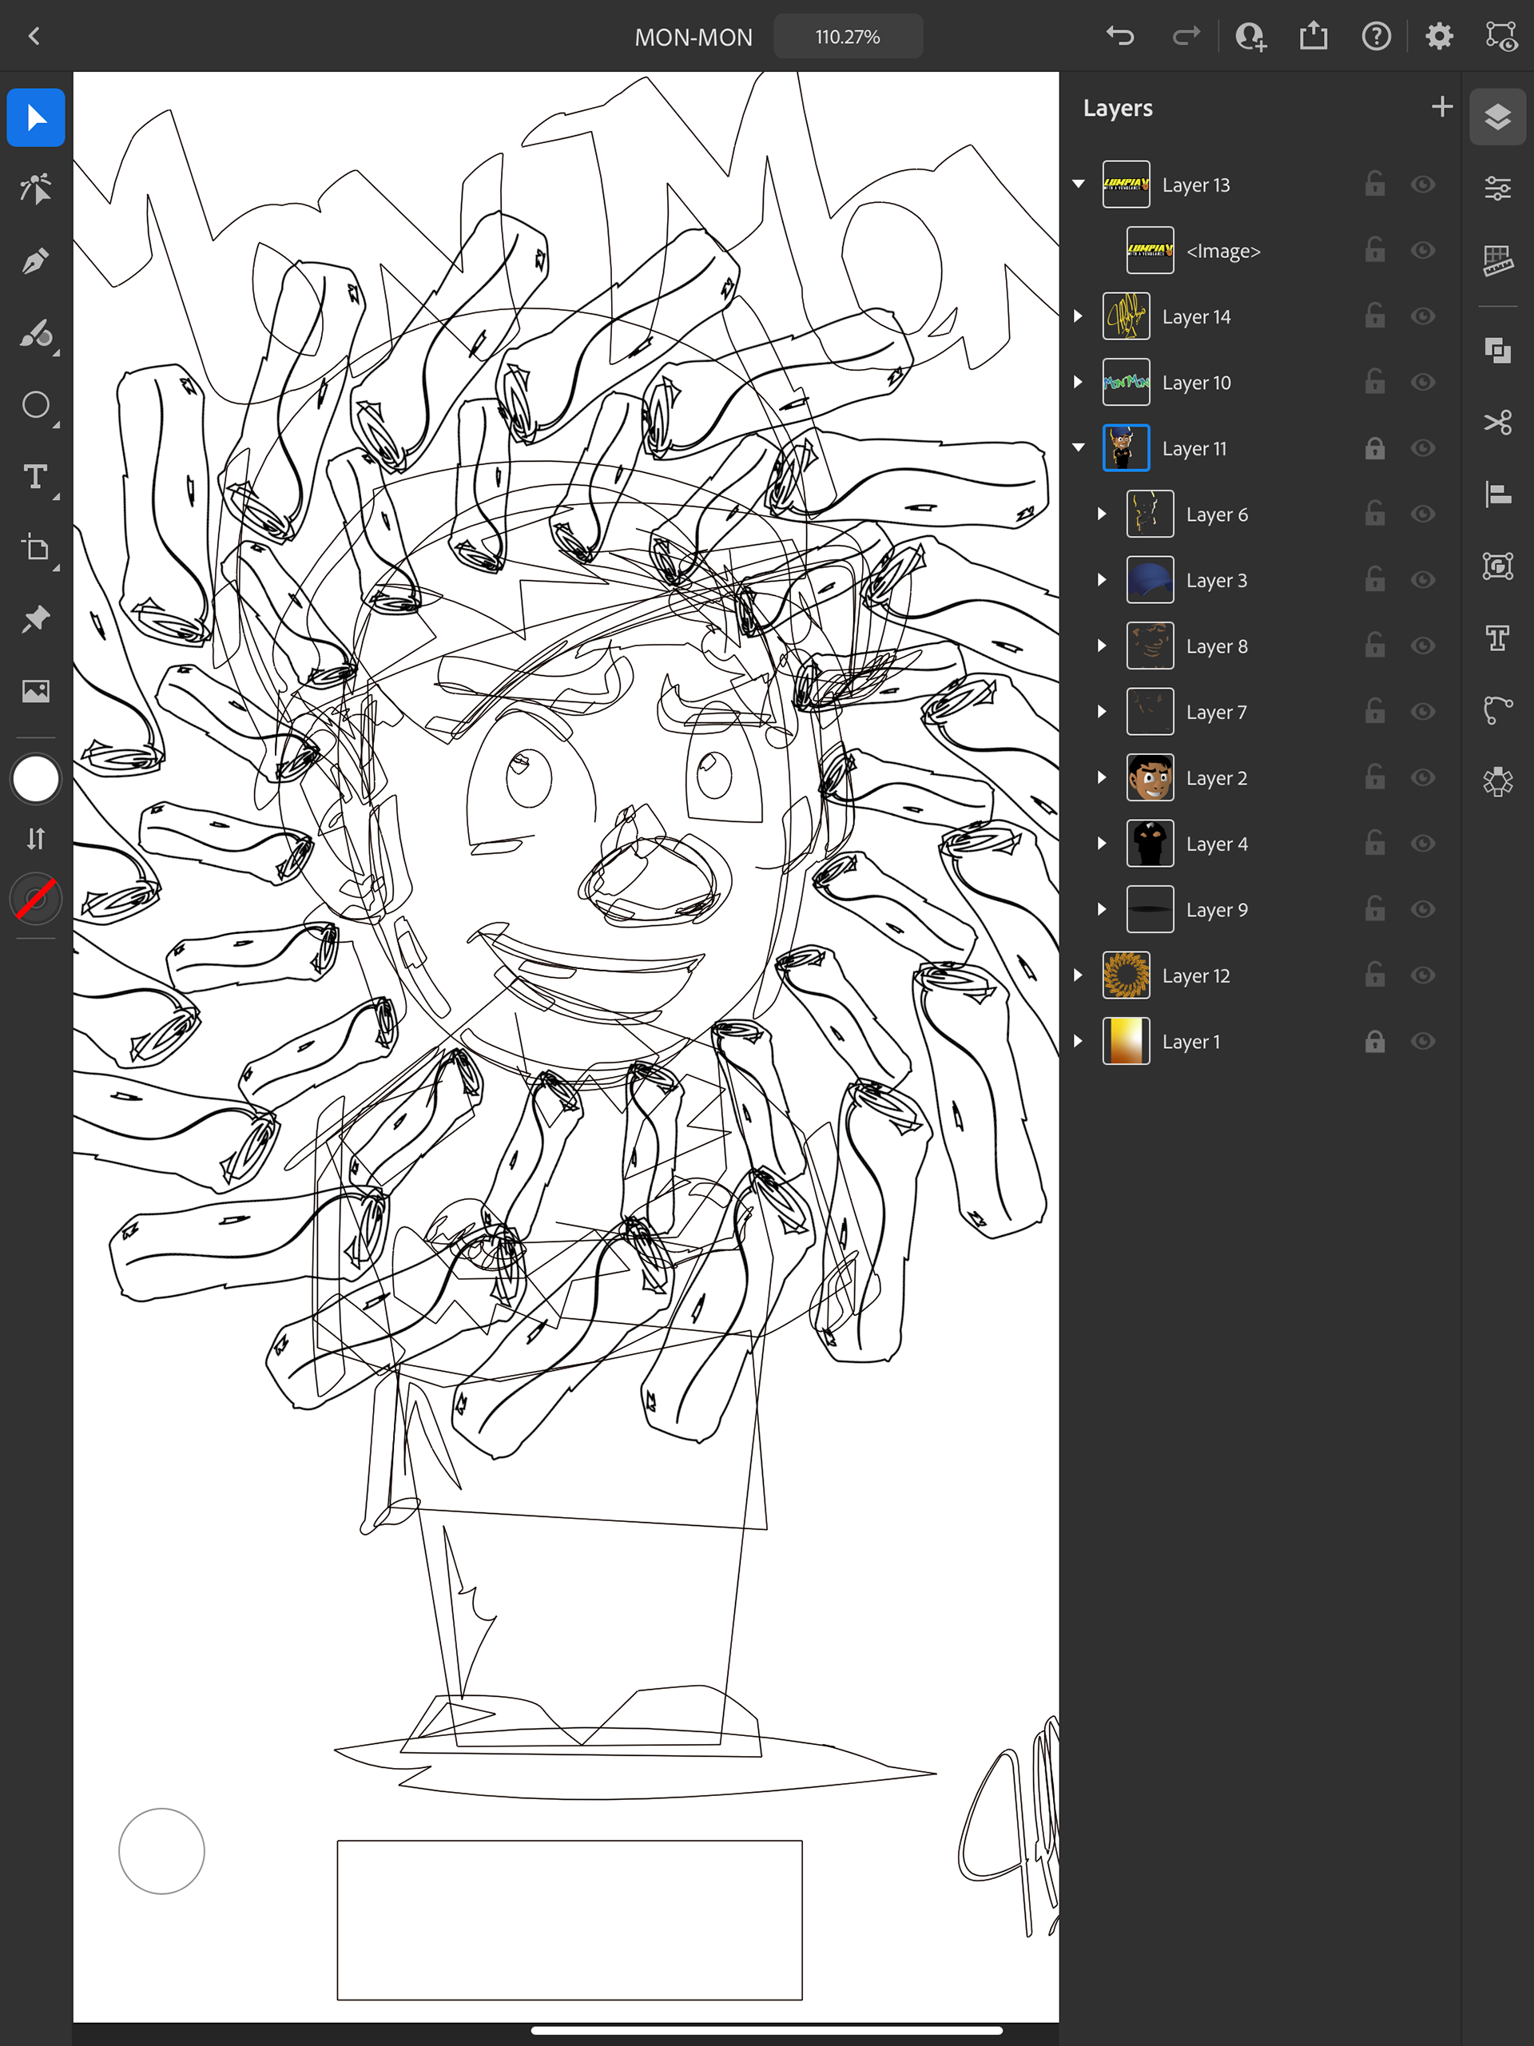1534x2046 pixels.
Task: Open the Share export icon
Action: (1313, 36)
